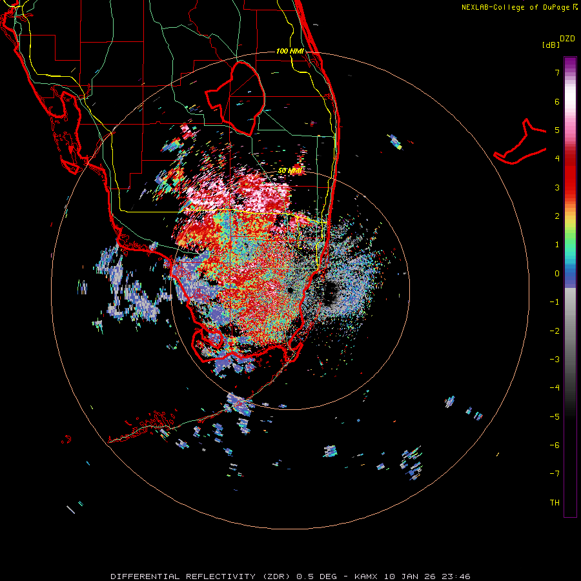
Task: Click the 0.5 DEG elevation text in caption
Action: (316, 576)
